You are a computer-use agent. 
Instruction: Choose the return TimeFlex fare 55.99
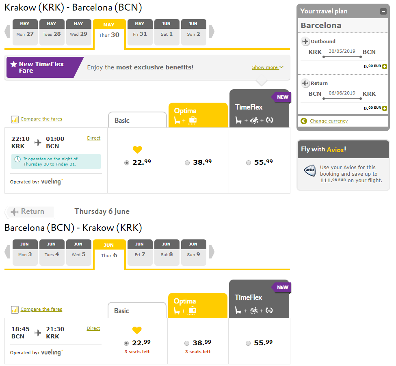[248, 343]
